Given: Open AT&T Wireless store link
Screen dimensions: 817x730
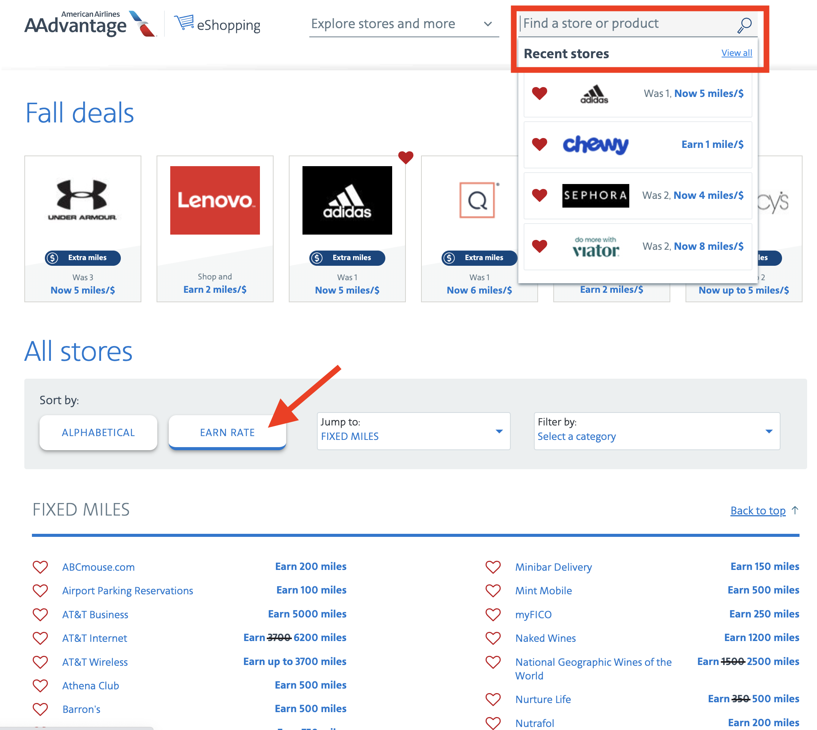Looking at the screenshot, I should [95, 662].
